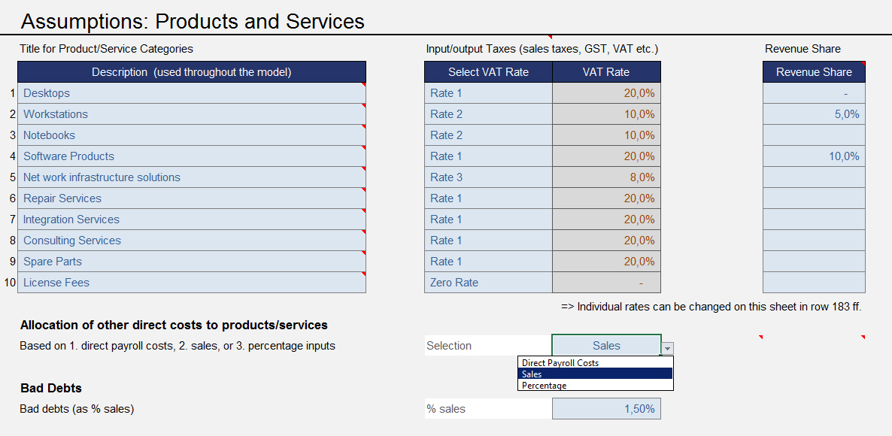Select the Select VAT Rate header
Viewport: 892px width, 436px height.
[x=488, y=72]
